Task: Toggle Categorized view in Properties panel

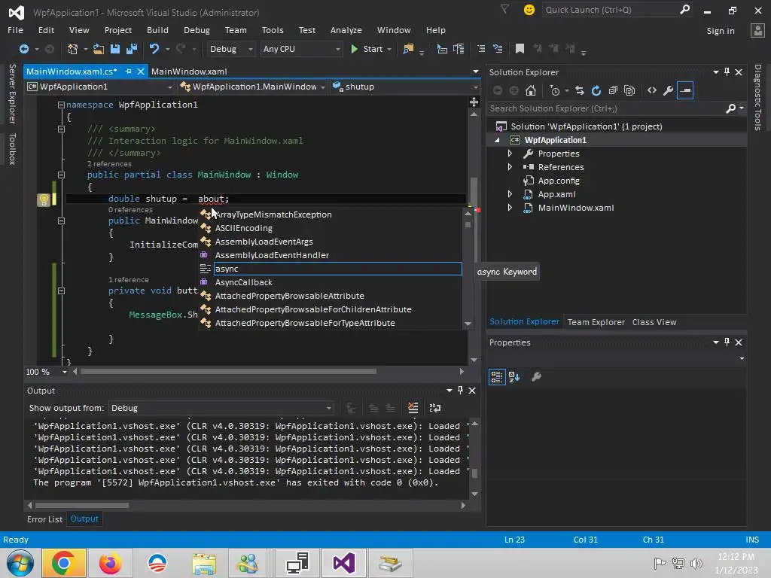Action: click(x=497, y=377)
